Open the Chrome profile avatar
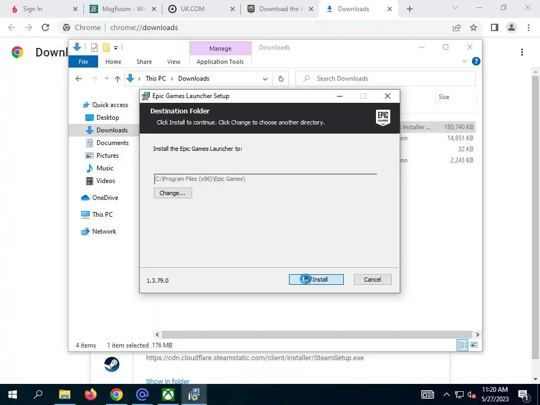Screen dimensions: 540x405 click(512, 27)
